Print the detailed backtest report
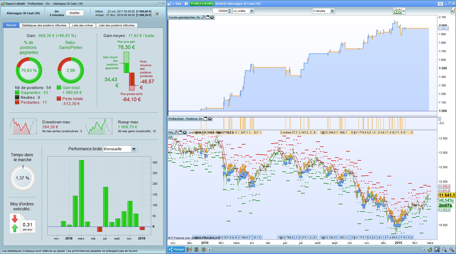456x254 pixels. click(x=156, y=13)
